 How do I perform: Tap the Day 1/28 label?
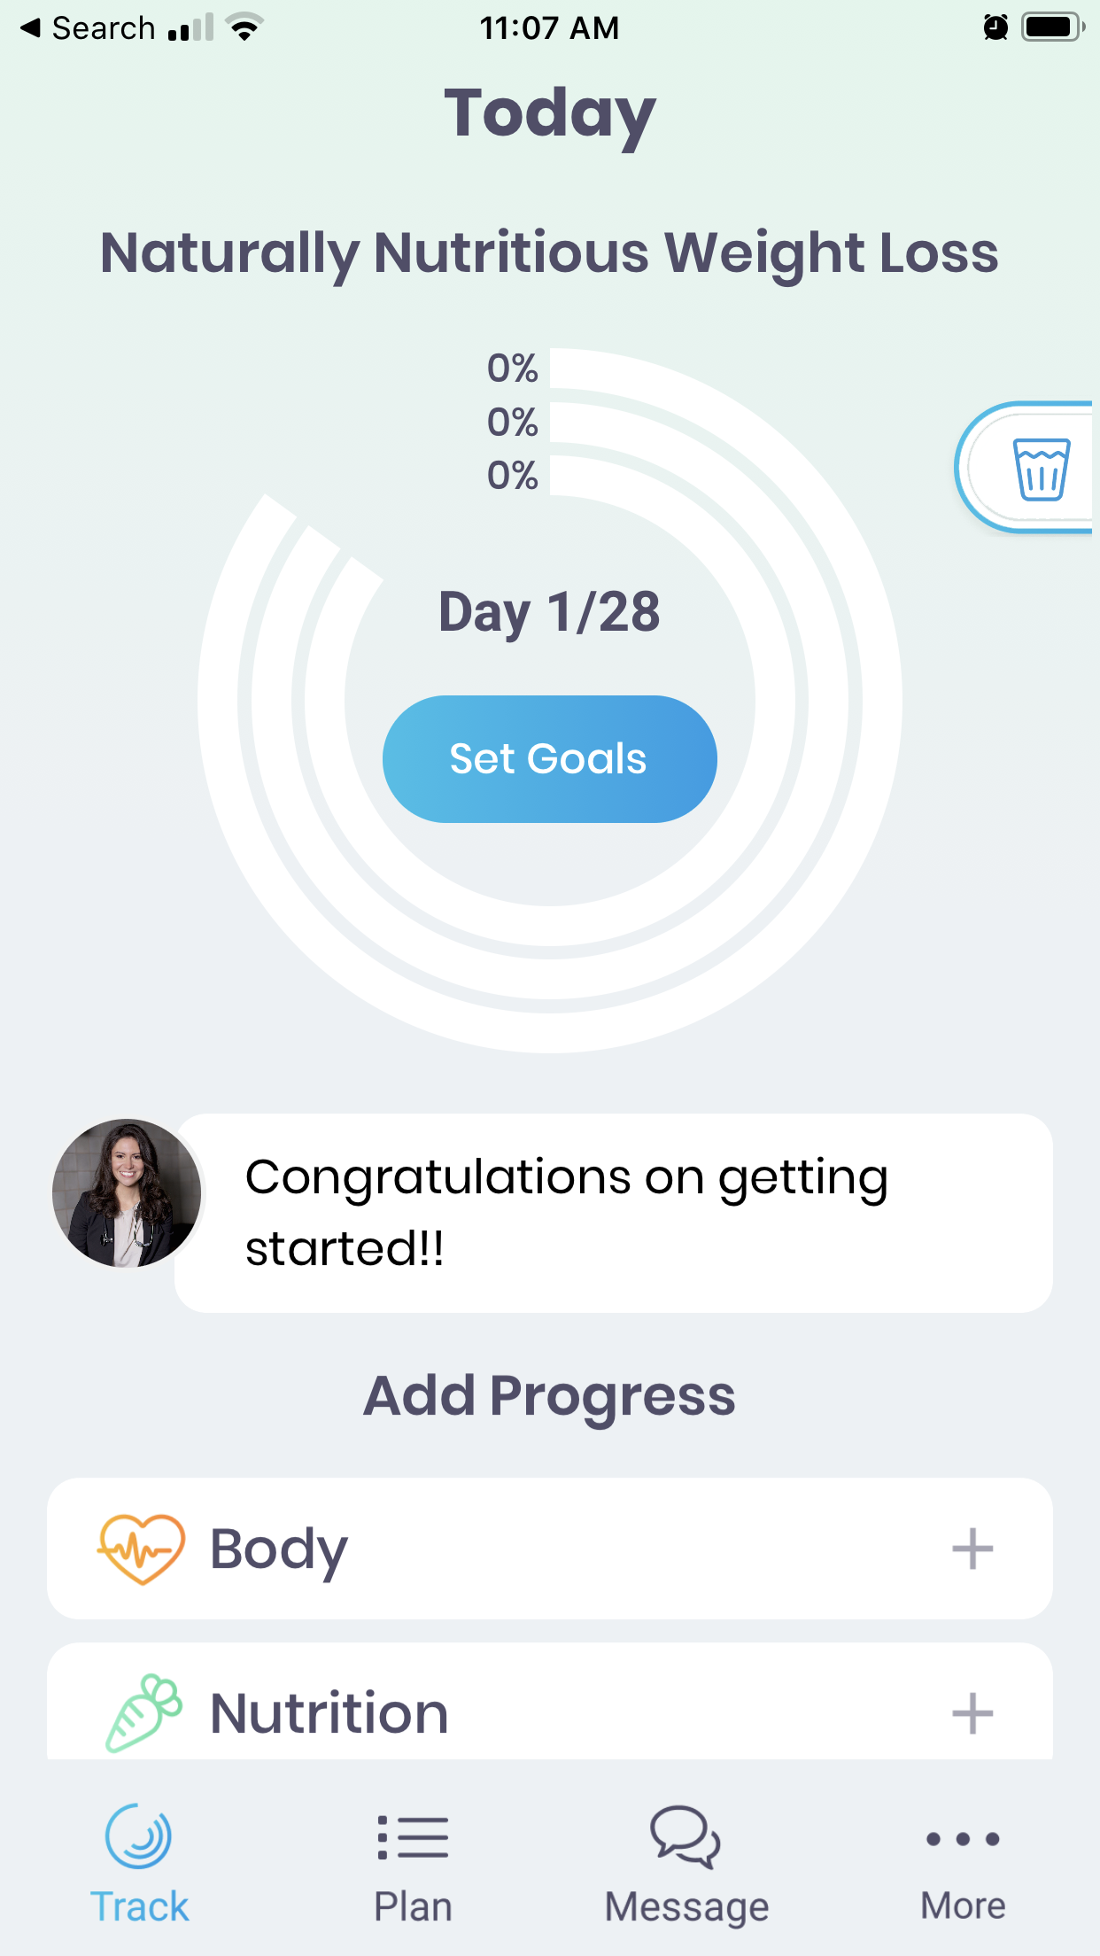coord(549,611)
